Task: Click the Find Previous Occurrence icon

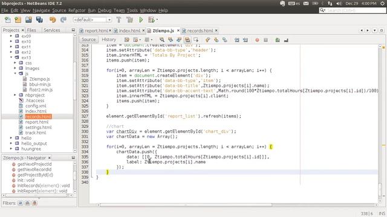Action: point(171,40)
